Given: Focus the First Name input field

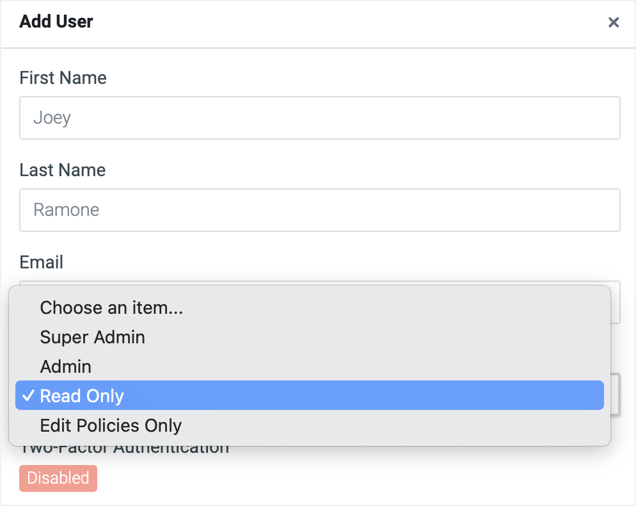Looking at the screenshot, I should pos(320,118).
